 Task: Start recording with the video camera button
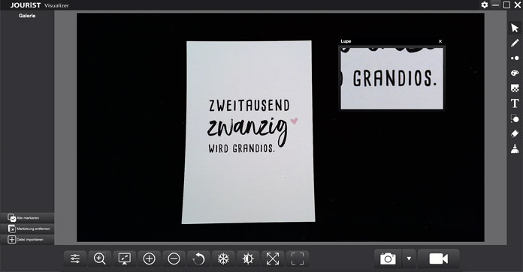pos(438,259)
